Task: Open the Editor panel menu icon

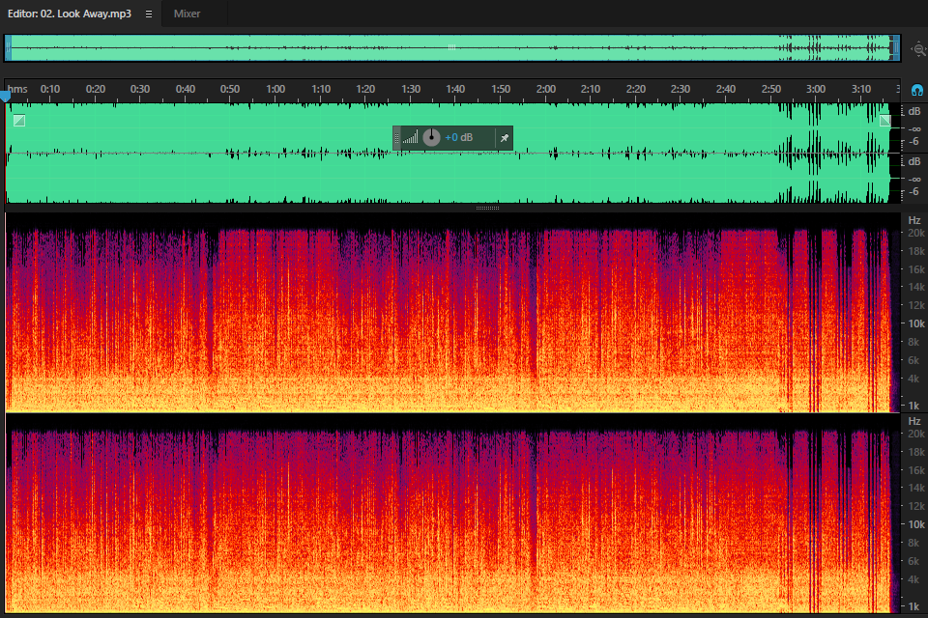Action: [x=149, y=14]
